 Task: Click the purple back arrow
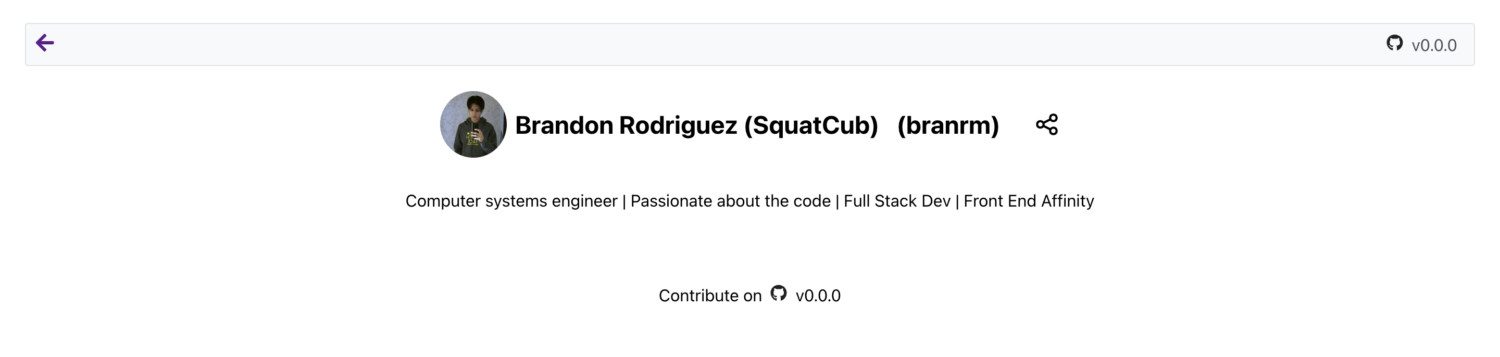click(45, 43)
